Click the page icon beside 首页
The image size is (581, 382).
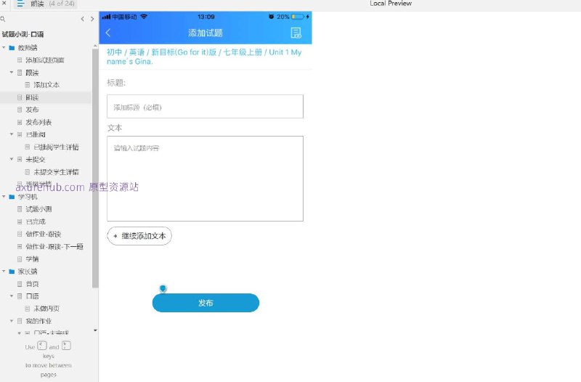[20, 284]
